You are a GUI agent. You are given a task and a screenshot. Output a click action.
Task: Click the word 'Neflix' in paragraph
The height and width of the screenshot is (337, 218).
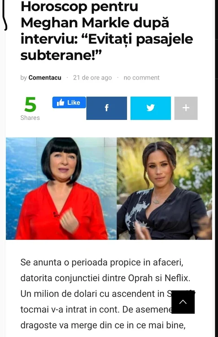177,278
